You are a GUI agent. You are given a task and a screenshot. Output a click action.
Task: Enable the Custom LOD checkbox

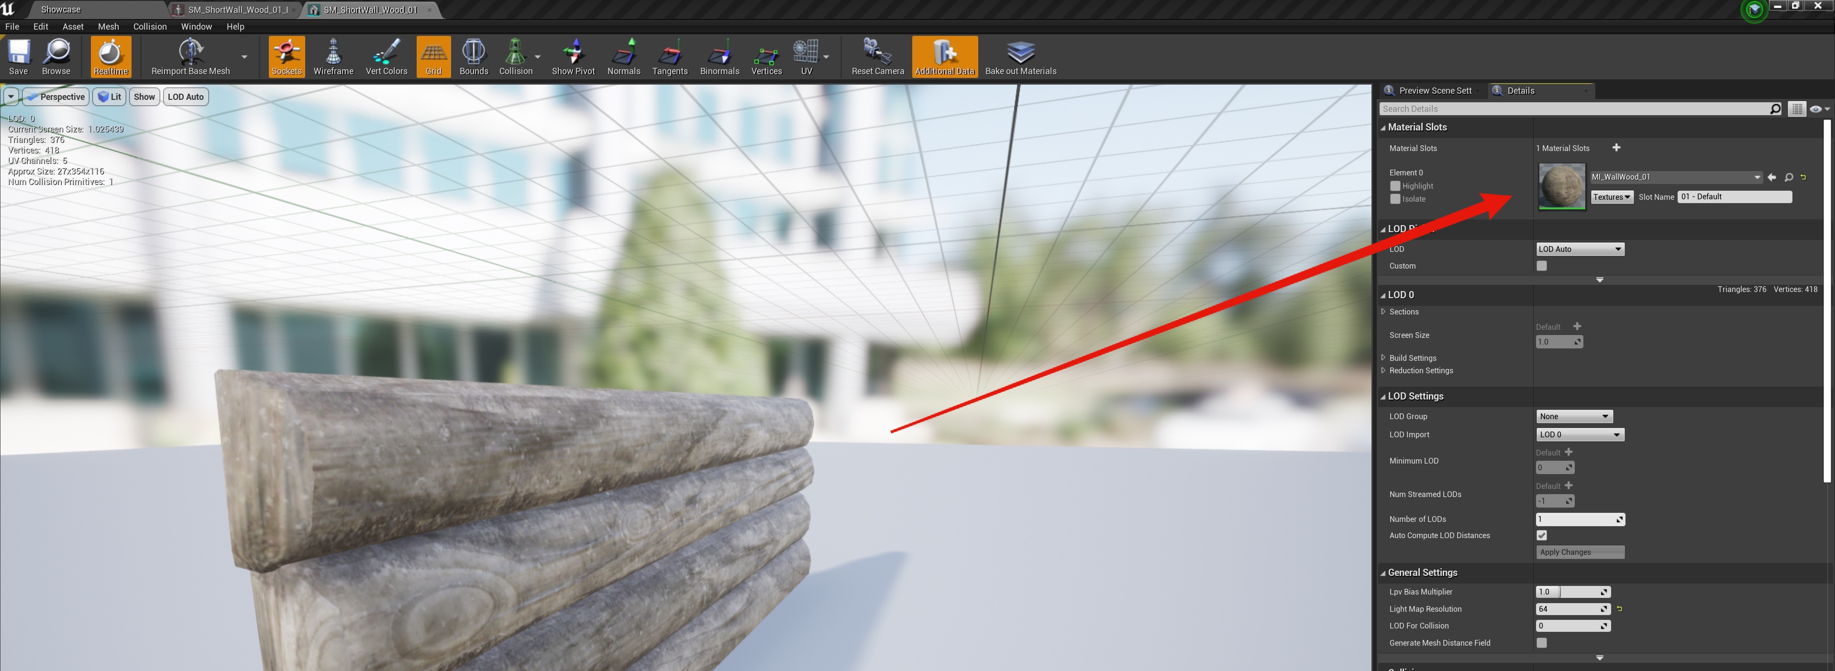click(x=1541, y=265)
